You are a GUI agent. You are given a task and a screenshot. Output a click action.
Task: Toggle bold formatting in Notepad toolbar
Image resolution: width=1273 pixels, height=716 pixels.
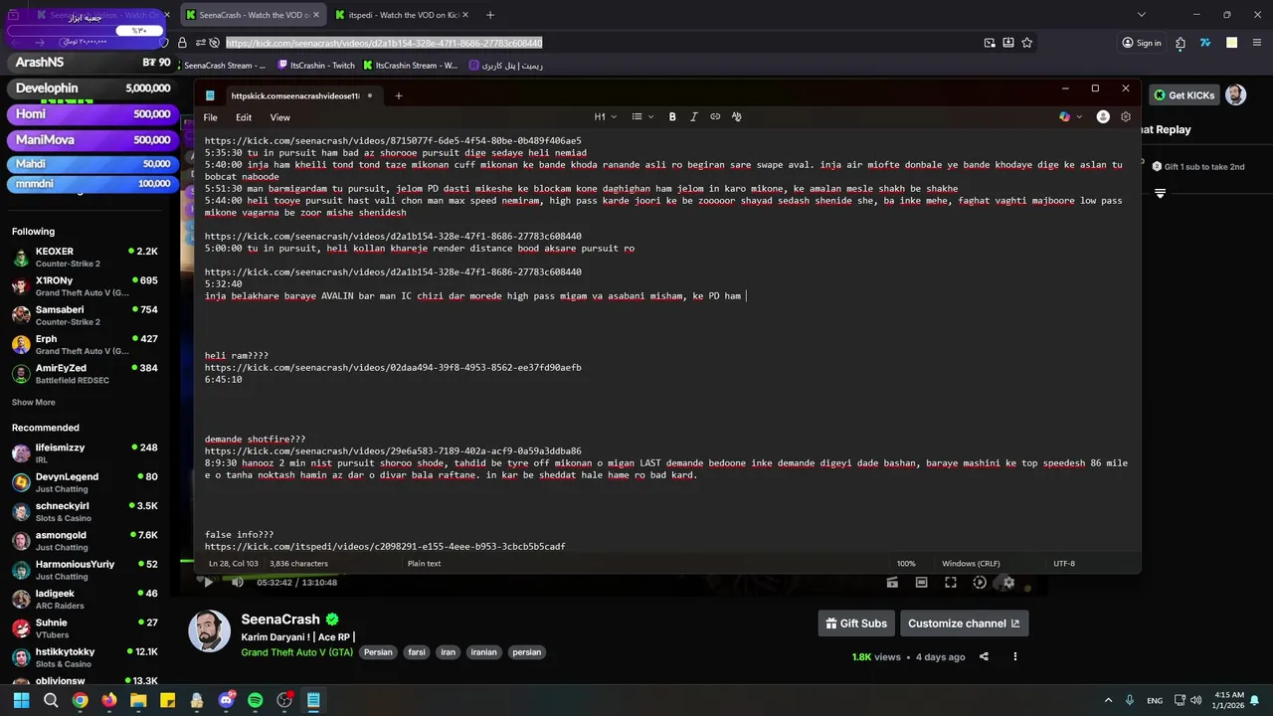pos(672,116)
